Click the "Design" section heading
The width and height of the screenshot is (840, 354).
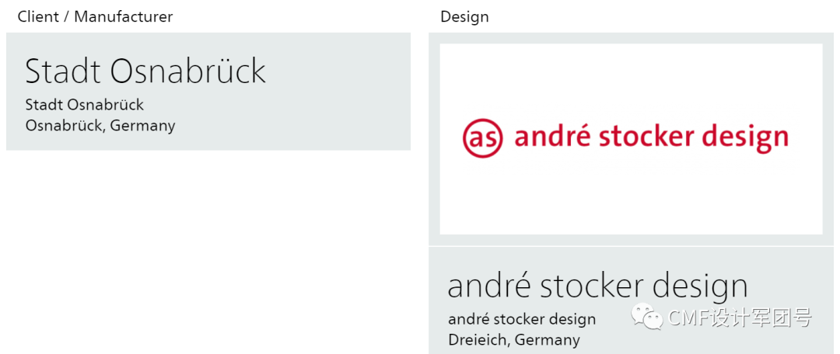[x=464, y=16]
